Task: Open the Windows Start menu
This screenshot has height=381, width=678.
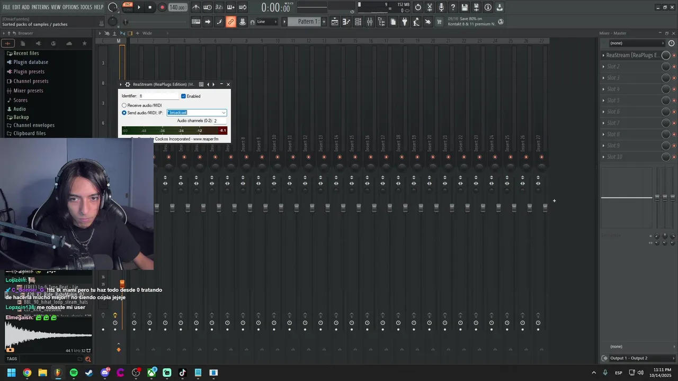Action: click(x=11, y=373)
